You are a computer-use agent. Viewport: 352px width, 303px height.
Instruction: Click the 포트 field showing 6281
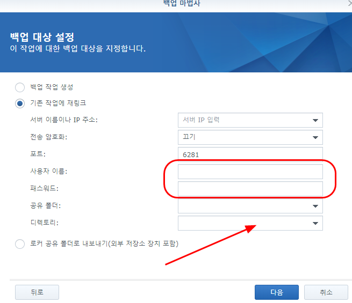250,154
